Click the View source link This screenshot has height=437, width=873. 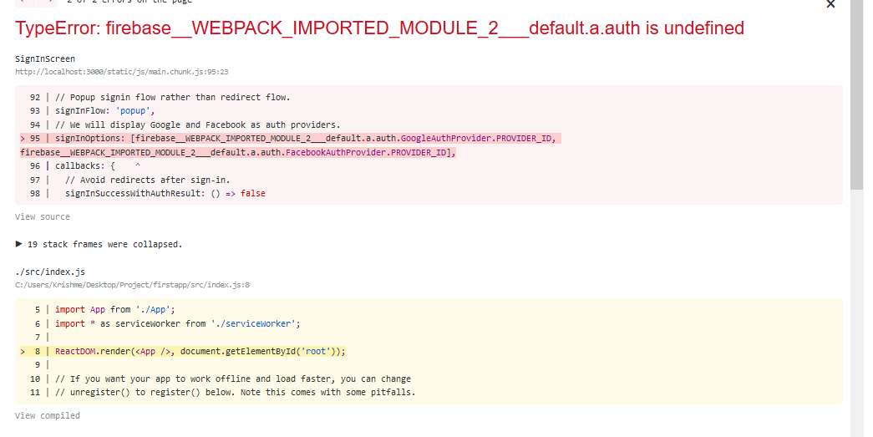(x=43, y=217)
